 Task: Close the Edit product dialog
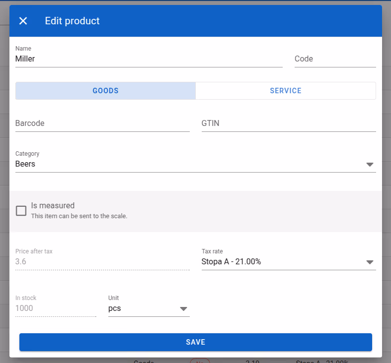pos(23,21)
